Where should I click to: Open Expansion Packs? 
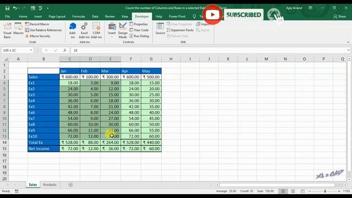[180, 30]
